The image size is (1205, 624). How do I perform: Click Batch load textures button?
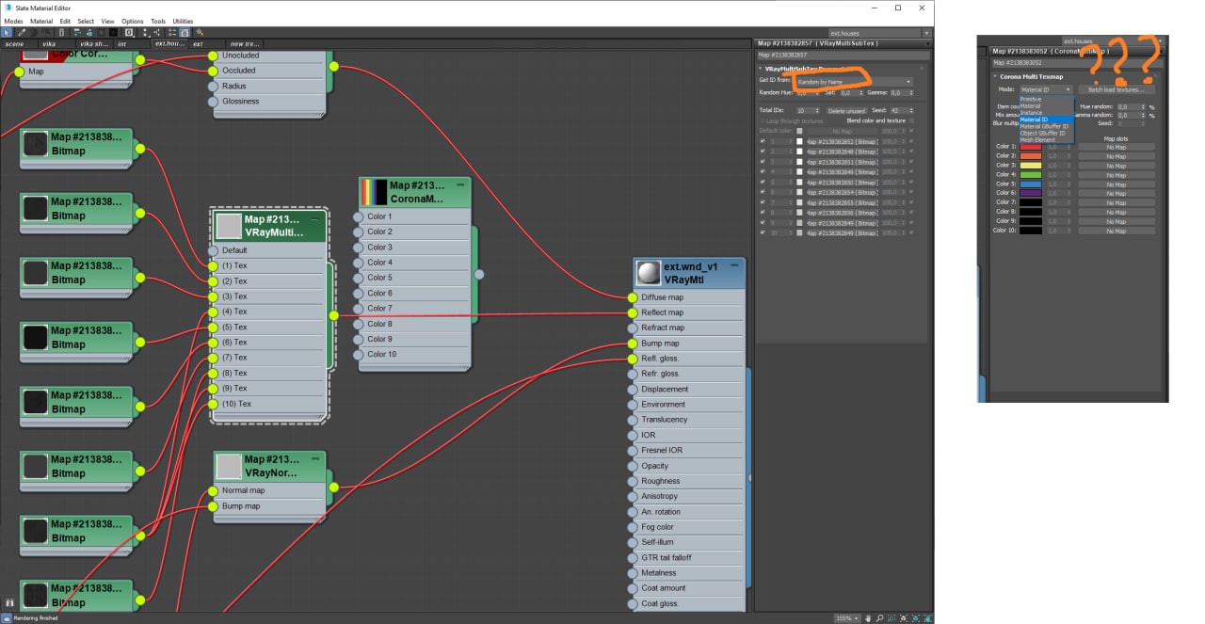pyautogui.click(x=1117, y=89)
